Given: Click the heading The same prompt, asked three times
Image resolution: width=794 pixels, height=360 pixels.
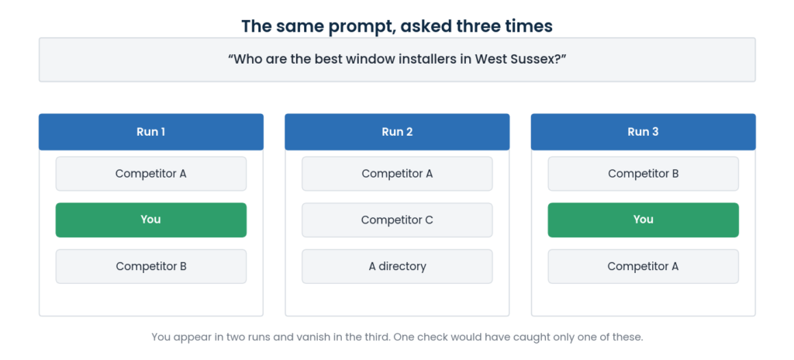Looking at the screenshot, I should [397, 26].
